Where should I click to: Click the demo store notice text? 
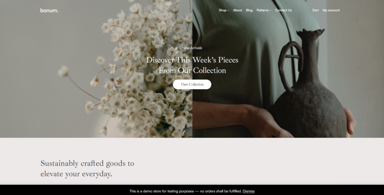click(x=185, y=191)
